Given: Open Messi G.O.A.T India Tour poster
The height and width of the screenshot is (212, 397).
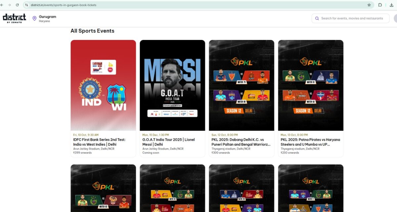Looking at the screenshot, I should pyautogui.click(x=172, y=85).
